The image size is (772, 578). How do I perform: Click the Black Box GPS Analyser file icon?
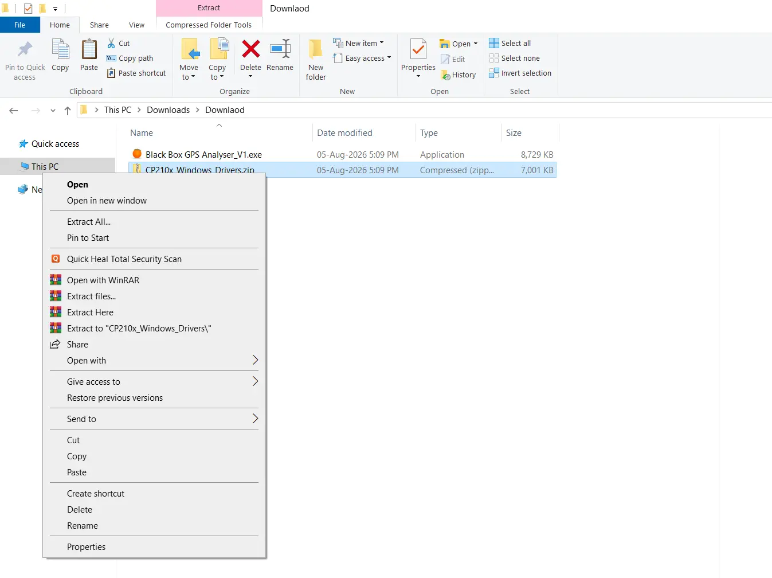click(x=137, y=154)
